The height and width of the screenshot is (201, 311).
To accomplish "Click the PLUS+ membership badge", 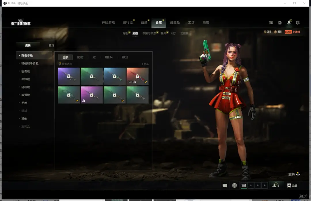I will (288, 32).
